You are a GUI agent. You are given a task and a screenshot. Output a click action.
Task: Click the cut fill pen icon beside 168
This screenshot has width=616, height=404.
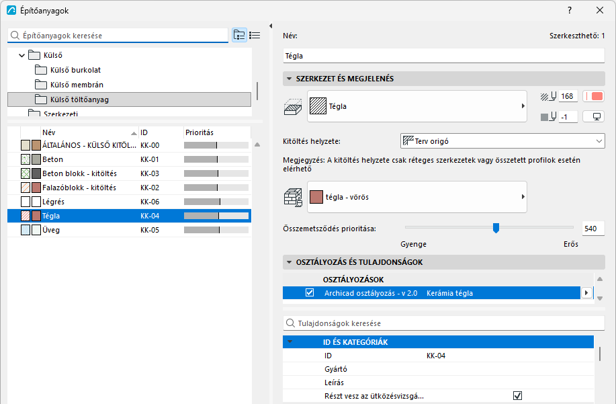548,96
